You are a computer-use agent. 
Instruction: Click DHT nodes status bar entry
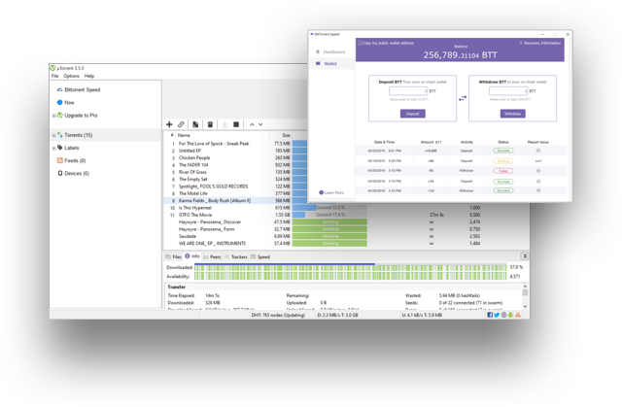point(278,315)
